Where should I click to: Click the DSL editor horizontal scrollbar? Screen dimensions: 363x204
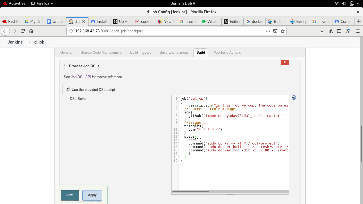[x=191, y=192]
